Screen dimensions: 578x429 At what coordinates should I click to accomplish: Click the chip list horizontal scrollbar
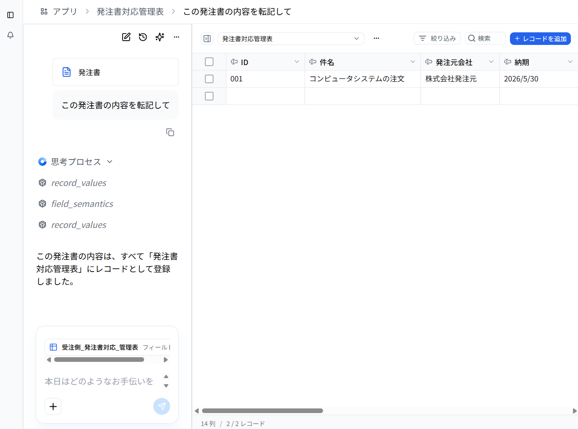99,360
